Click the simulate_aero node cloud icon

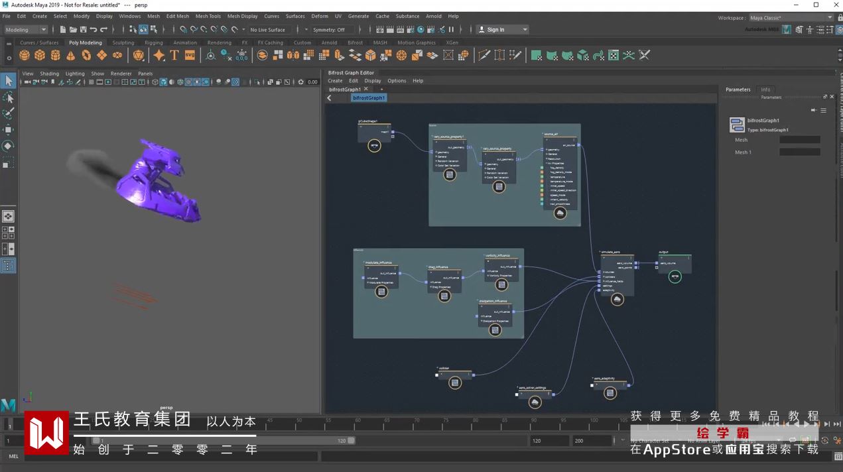click(x=617, y=300)
